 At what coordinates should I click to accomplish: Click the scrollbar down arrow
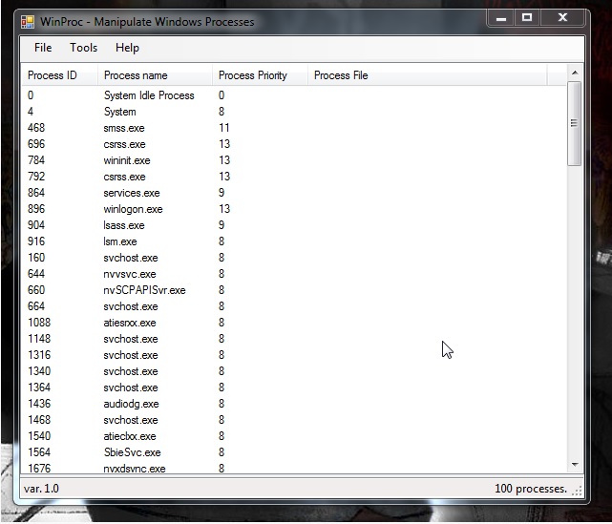[575, 464]
